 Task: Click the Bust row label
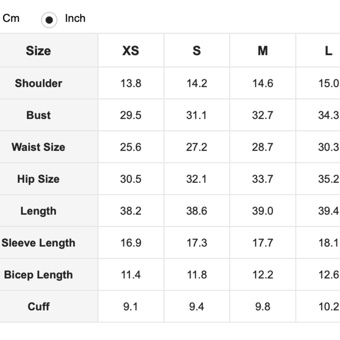click(38, 115)
